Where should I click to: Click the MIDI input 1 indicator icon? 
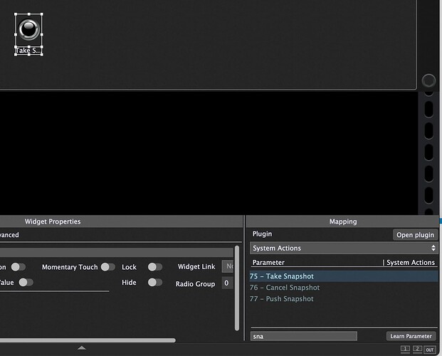coord(405,349)
